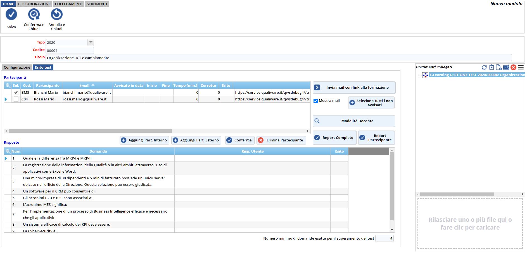Click the Titolo input field
This screenshot has width=527, height=253.
pyautogui.click(x=278, y=58)
